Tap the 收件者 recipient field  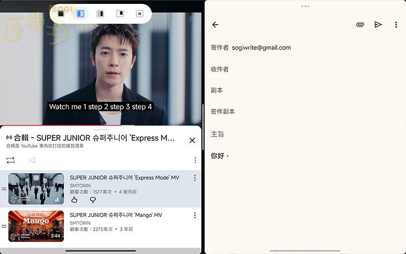(x=305, y=69)
